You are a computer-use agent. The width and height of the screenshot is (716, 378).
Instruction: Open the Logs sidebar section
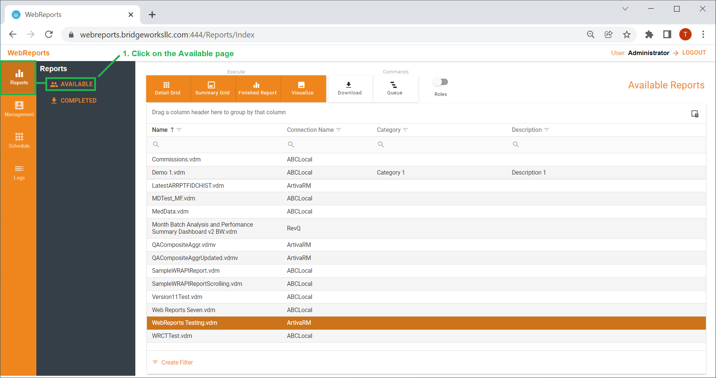pyautogui.click(x=19, y=172)
